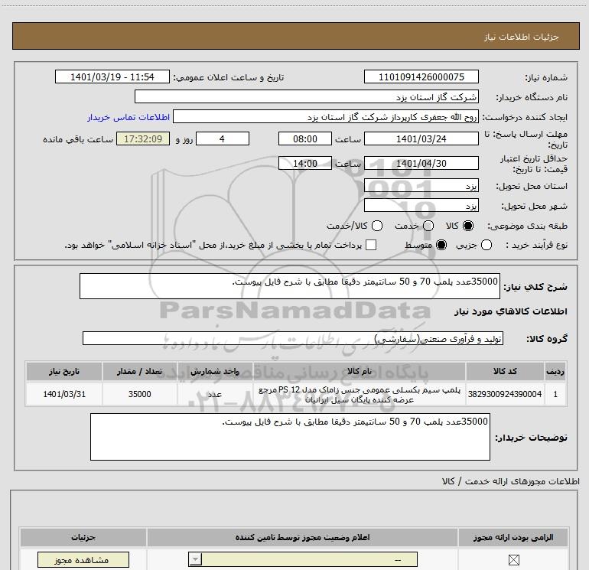Click the شرح کلی نیاز text area
Viewport: 589px width, 570px height.
pos(290,286)
